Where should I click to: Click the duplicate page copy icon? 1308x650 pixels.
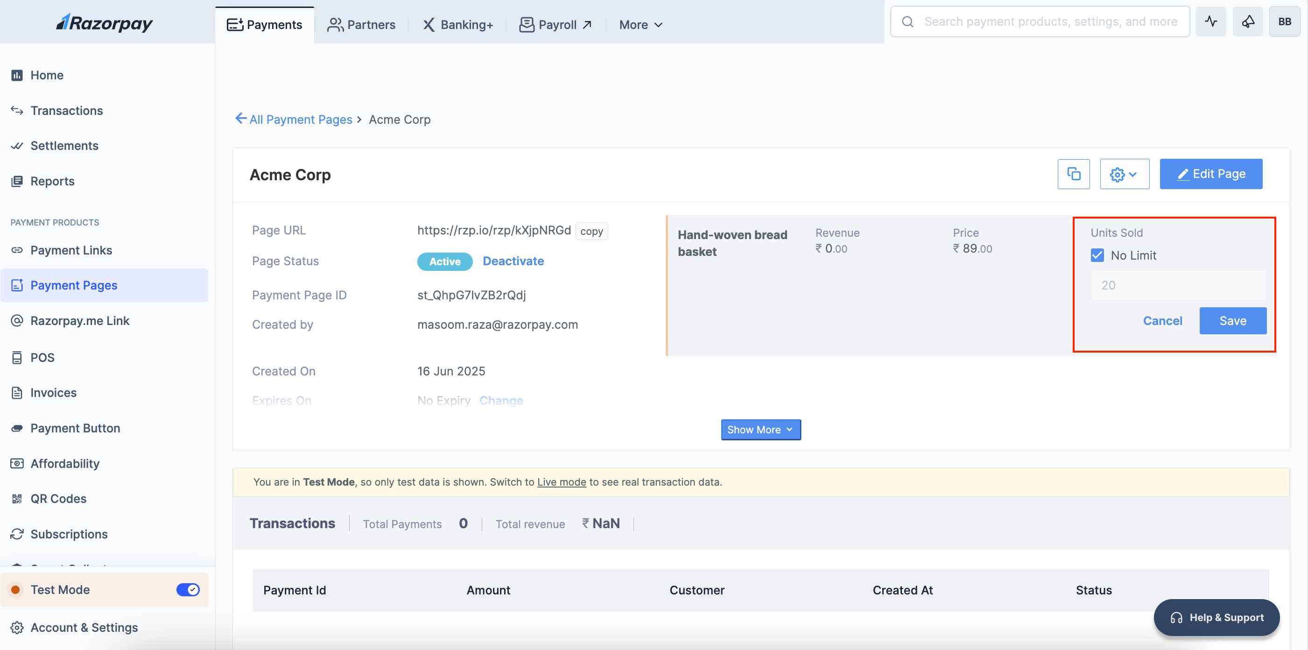1073,174
